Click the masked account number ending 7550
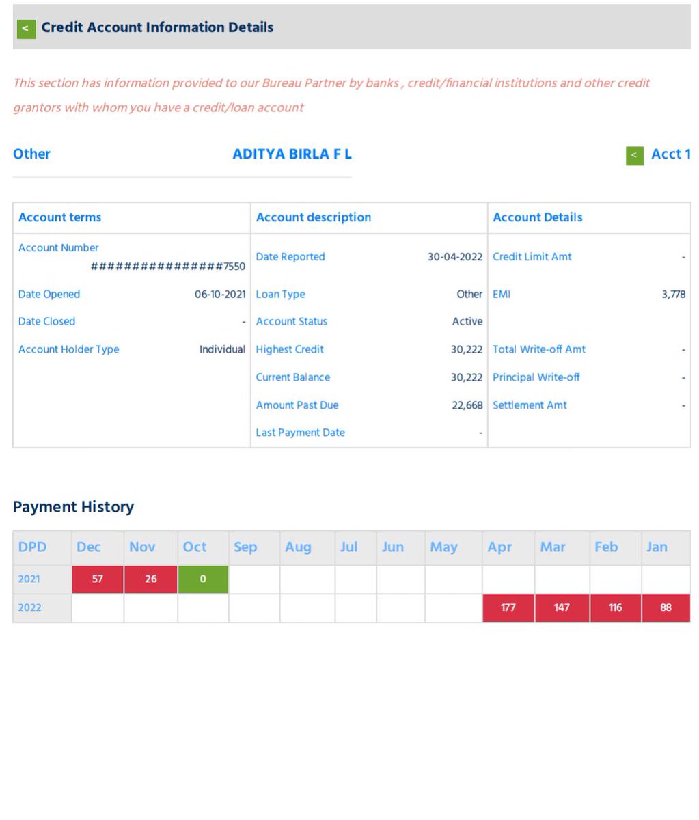The width and height of the screenshot is (699, 820). [168, 266]
